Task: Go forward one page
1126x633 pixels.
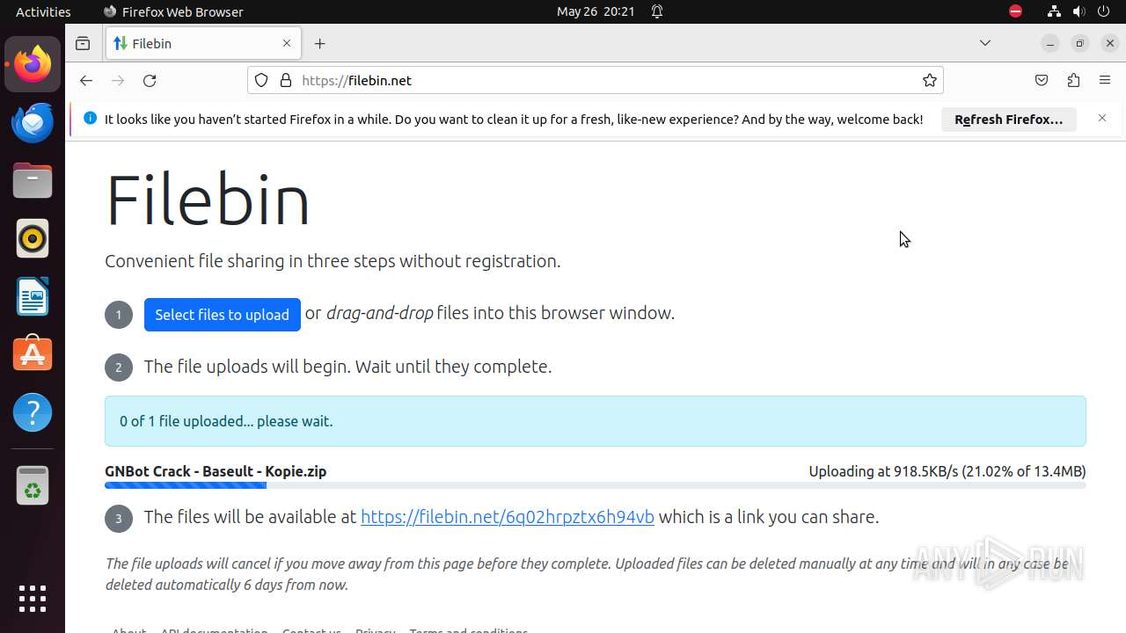Action: click(118, 80)
